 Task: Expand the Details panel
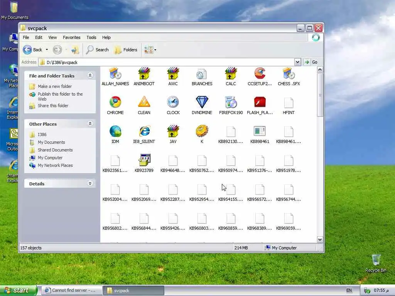[x=90, y=183]
